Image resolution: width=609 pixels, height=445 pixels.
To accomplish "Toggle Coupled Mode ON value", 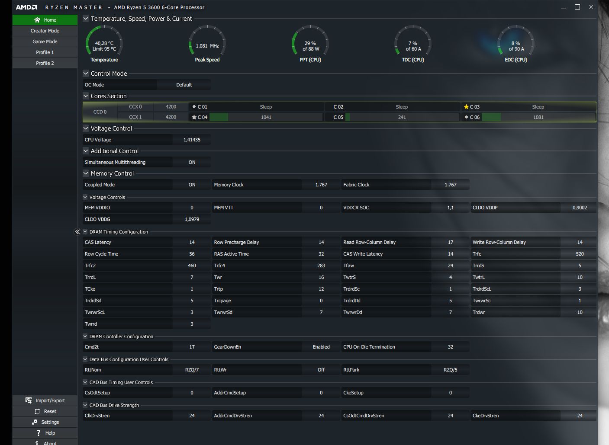I will coord(192,185).
